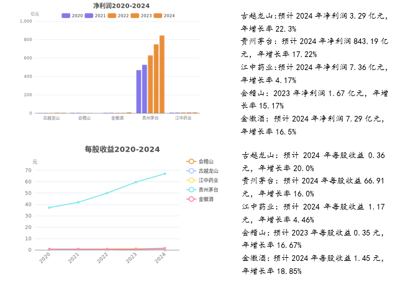The width and height of the screenshot is (395, 282).
Task: Click the 2022 x-axis label on the EPS chart
Action: point(102,258)
